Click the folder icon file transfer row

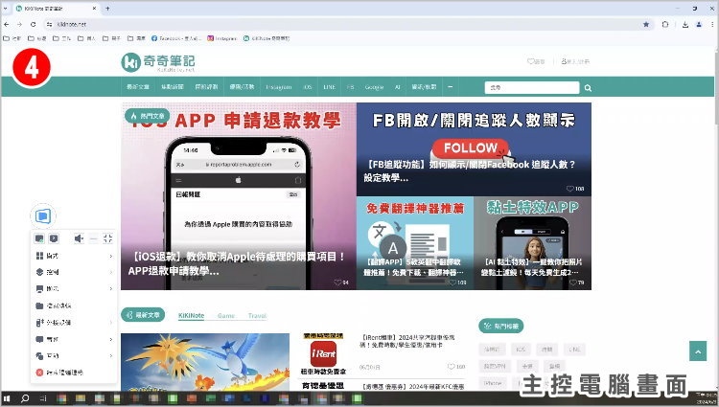point(74,305)
